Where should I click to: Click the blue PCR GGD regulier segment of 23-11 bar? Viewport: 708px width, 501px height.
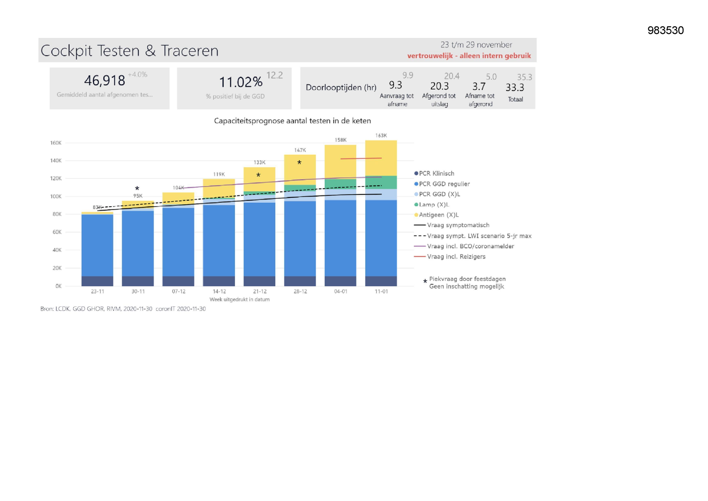pos(97,245)
